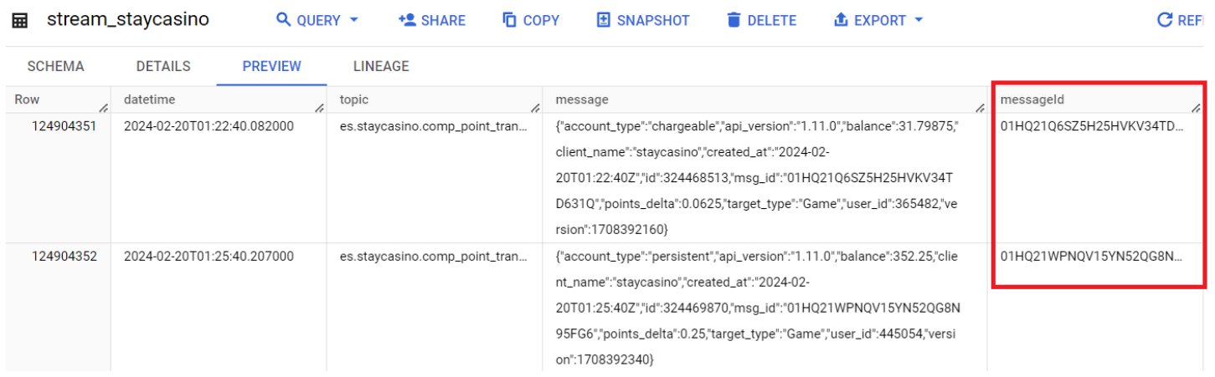This screenshot has width=1215, height=377.
Task: Click the Copy table icon
Action: pyautogui.click(x=509, y=20)
